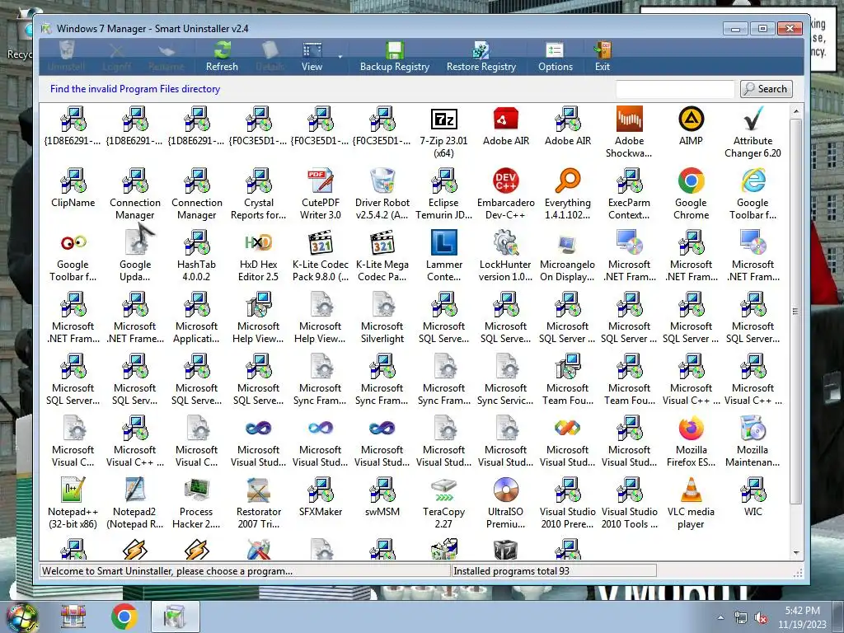Click the muted volume tray icon

pyautogui.click(x=761, y=618)
